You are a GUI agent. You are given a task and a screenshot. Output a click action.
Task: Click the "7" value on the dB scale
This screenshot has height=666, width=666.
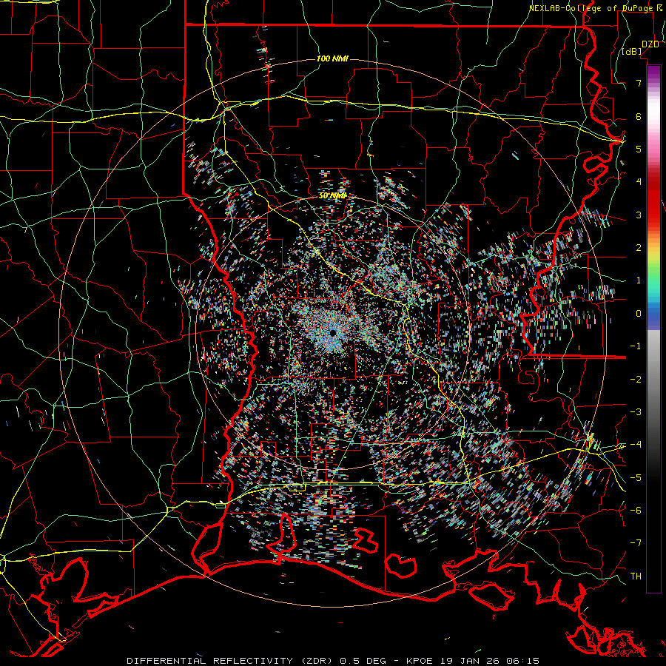coord(639,83)
